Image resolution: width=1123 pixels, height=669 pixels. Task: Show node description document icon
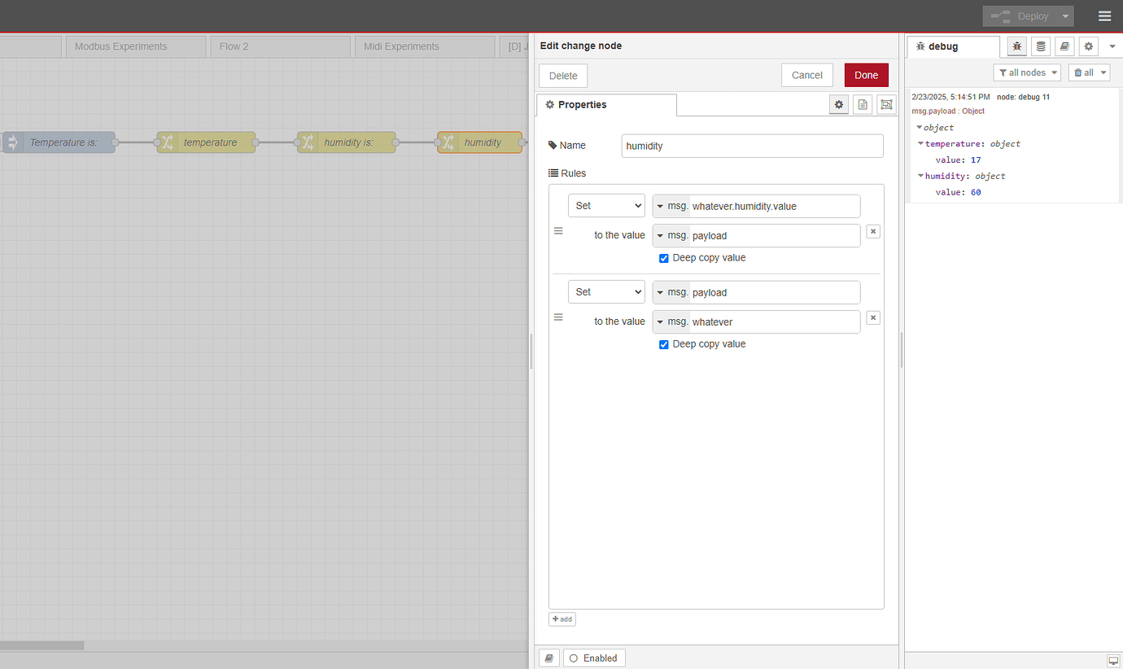[863, 104]
